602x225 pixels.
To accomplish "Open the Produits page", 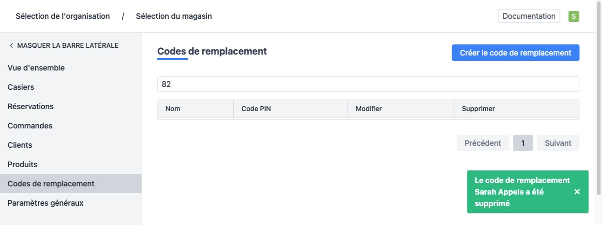I will coord(22,164).
